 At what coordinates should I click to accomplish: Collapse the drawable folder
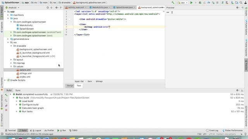point(11,46)
